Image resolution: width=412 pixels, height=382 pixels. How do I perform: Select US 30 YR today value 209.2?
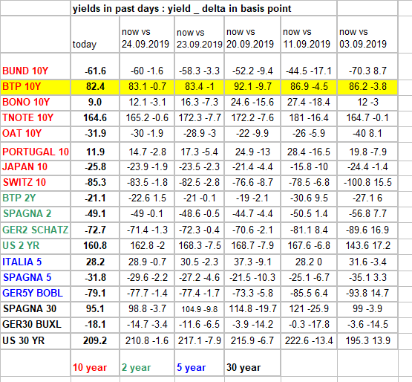[95, 341]
